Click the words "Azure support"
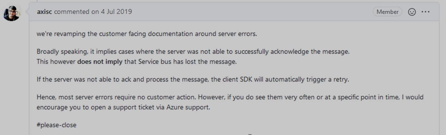446x135 pixels. coord(188,107)
